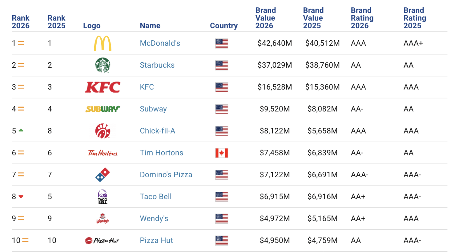Image resolution: width=451 pixels, height=252 pixels.
Task: Click the McDonald's golden arches logo
Action: (102, 43)
